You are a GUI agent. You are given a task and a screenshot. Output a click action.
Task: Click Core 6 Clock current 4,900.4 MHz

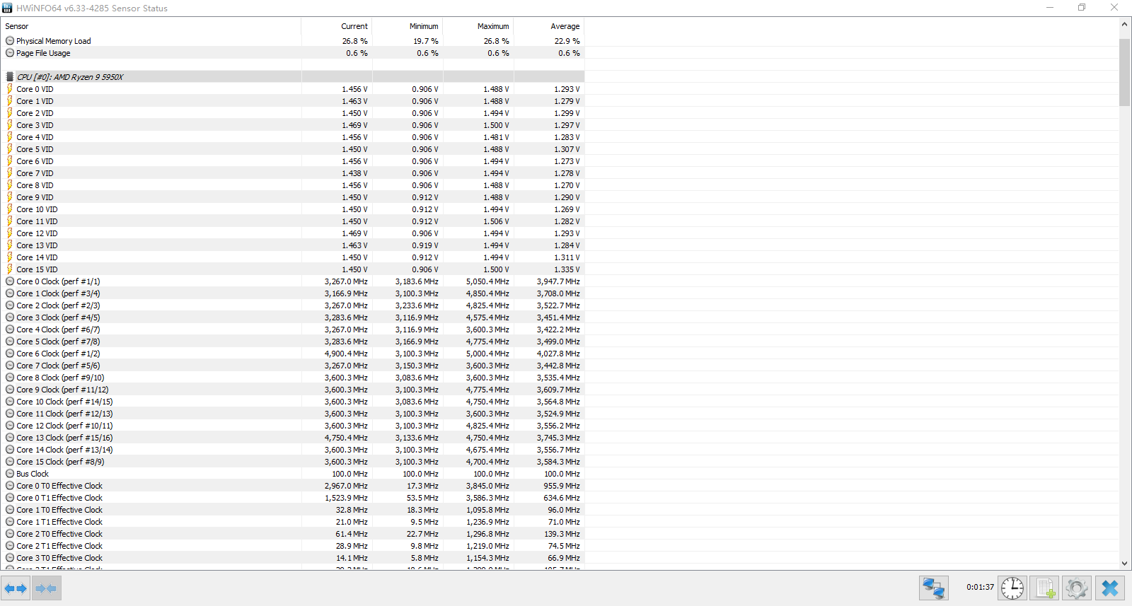tap(346, 354)
